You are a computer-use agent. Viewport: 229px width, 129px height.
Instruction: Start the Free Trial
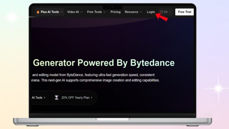184,12
